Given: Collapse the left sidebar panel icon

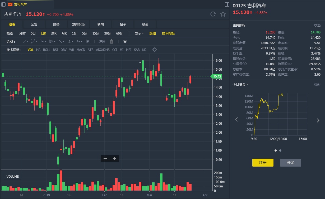Looking at the screenshot, I should point(3,4).
